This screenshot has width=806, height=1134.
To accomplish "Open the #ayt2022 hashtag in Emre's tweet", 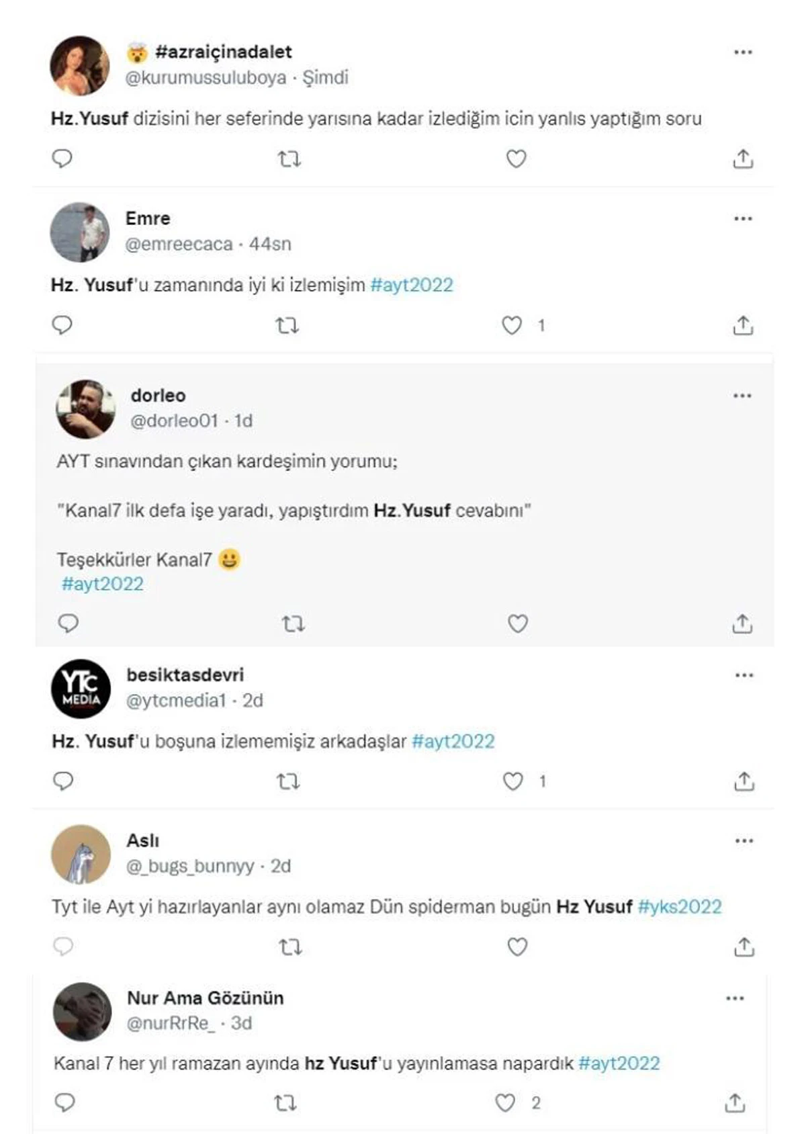I will click(x=411, y=284).
